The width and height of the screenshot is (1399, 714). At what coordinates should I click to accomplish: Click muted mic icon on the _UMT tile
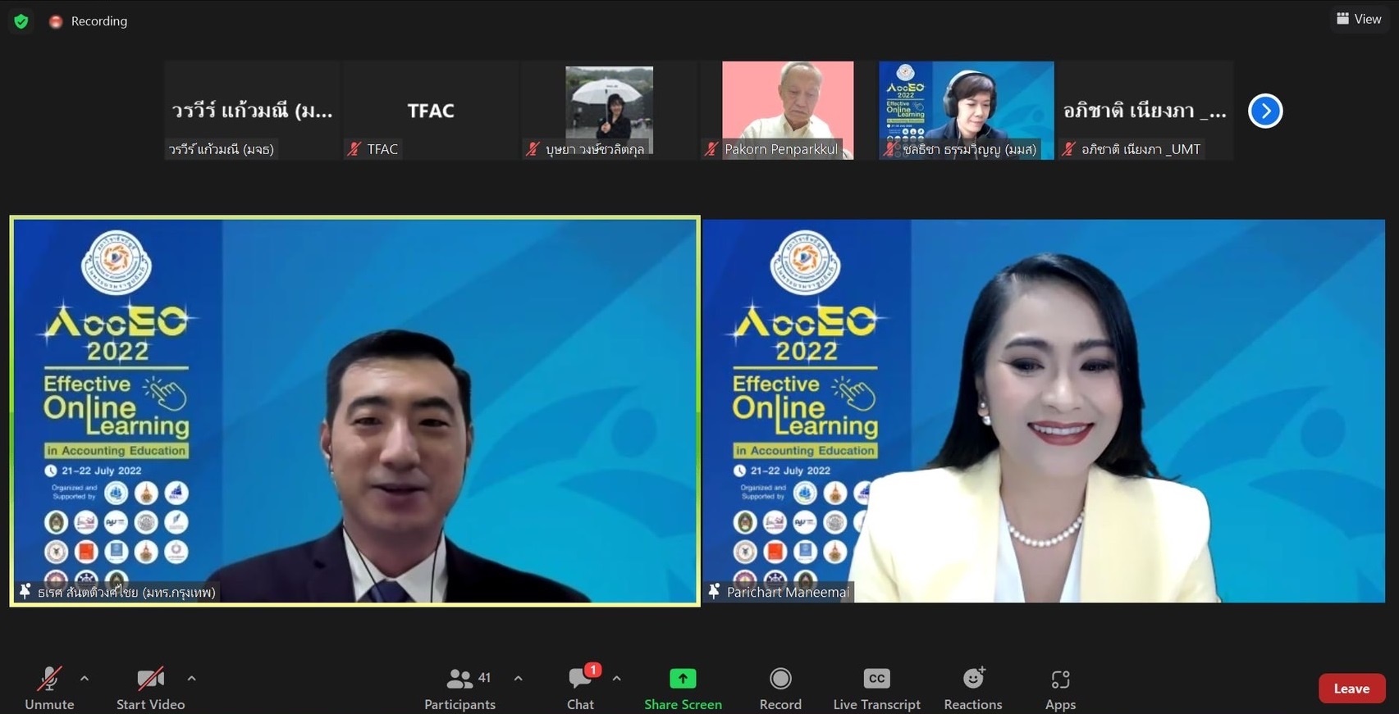[1068, 149]
